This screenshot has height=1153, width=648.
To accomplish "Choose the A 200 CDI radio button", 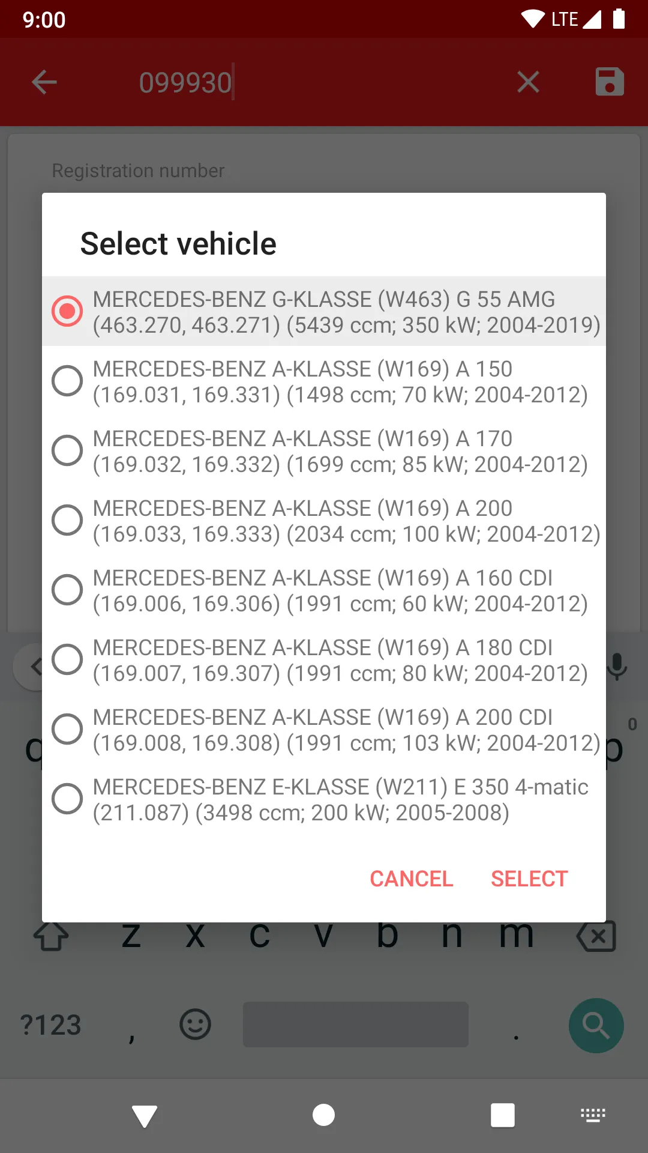I will (x=67, y=729).
